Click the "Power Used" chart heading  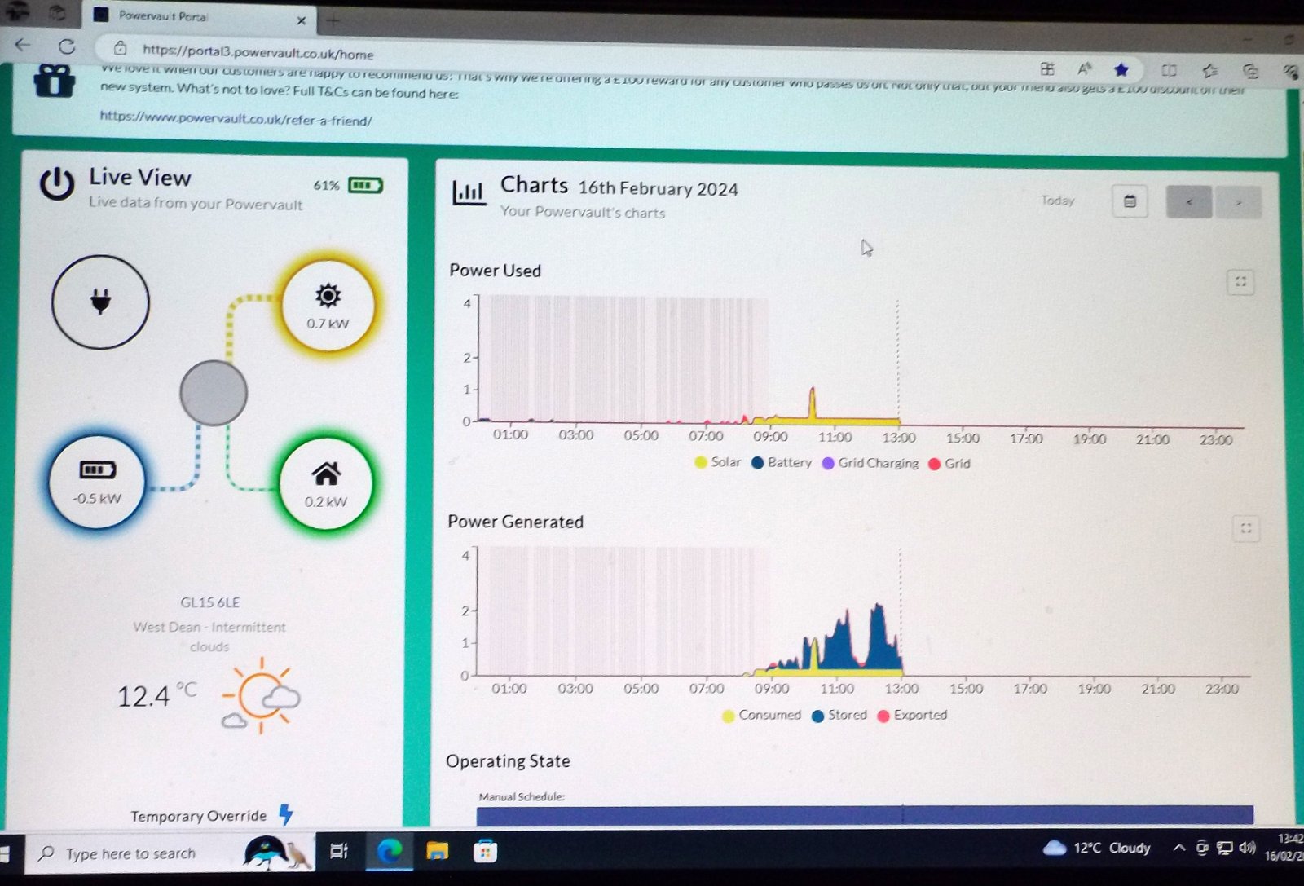coord(495,271)
